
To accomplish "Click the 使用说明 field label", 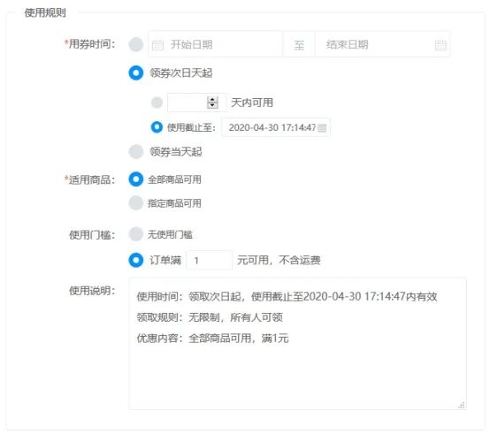I will pos(92,291).
